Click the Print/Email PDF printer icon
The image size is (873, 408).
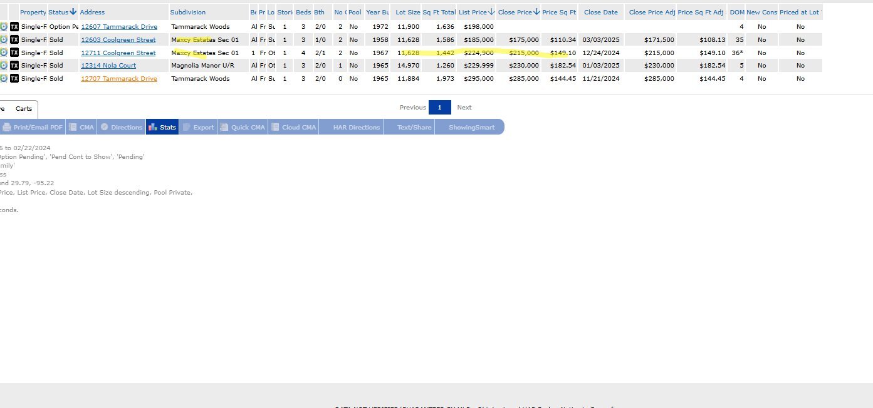point(7,127)
